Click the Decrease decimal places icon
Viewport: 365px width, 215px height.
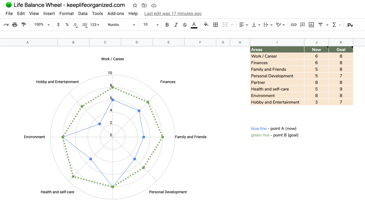coord(74,25)
